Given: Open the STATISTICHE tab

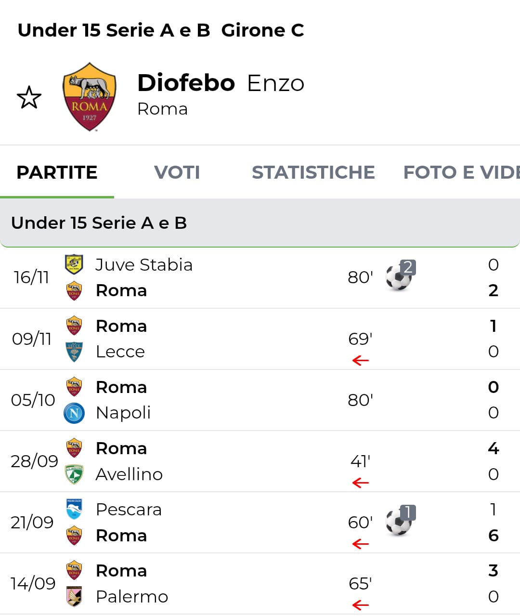Looking at the screenshot, I should tap(313, 172).
